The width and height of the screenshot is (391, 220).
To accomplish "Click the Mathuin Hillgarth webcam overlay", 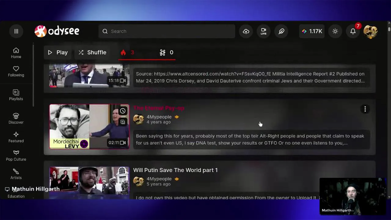I will coord(352,196).
